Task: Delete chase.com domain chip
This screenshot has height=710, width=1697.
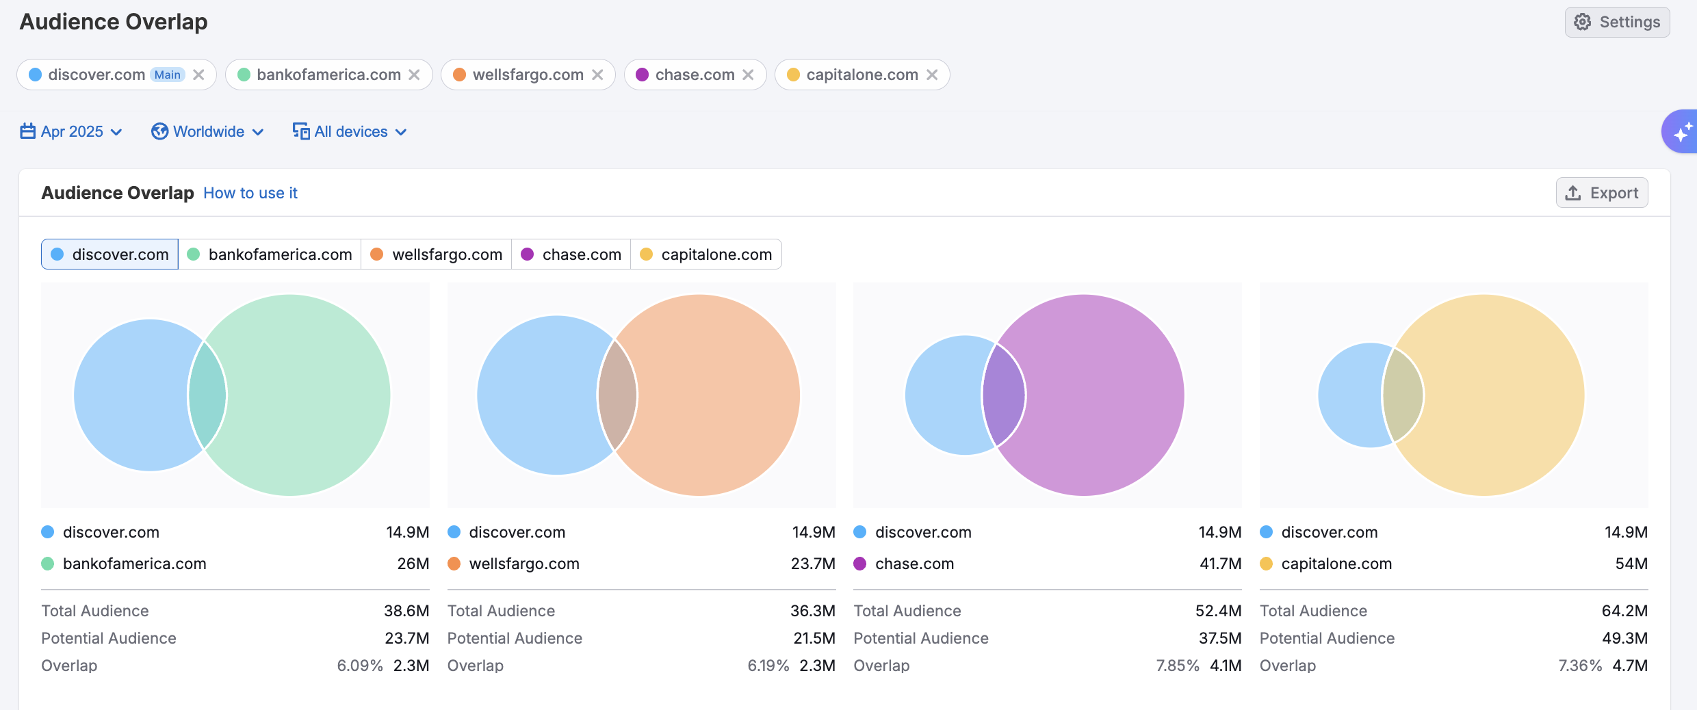Action: (748, 75)
